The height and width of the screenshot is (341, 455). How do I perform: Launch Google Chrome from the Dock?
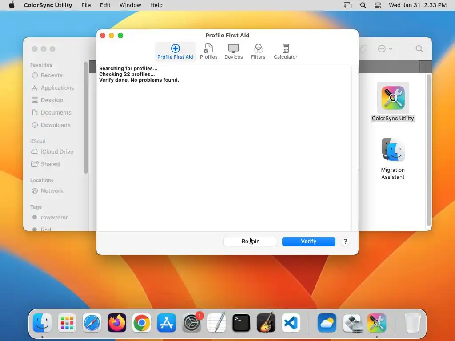coord(142,323)
